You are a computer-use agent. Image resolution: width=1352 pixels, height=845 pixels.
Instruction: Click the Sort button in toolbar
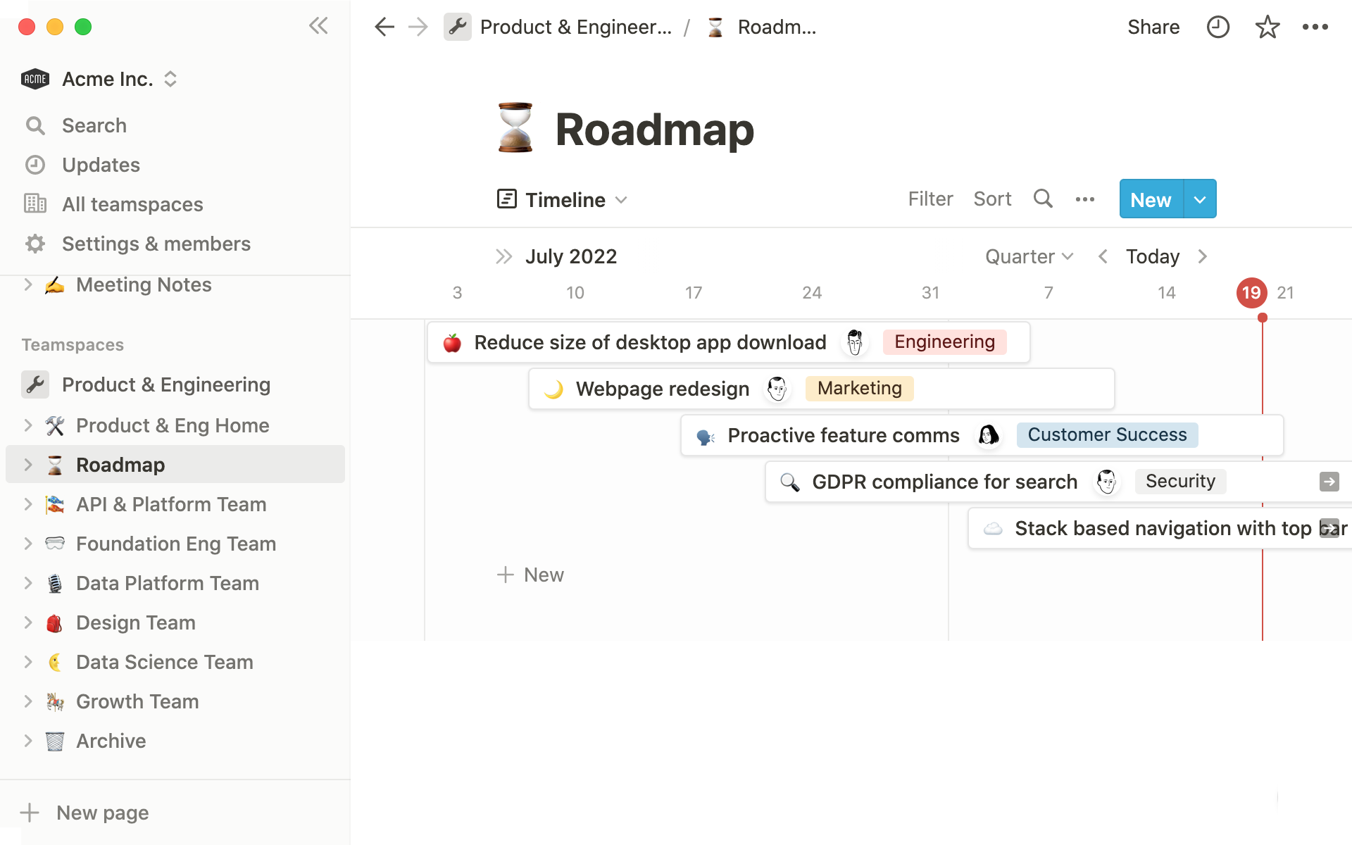pos(993,199)
